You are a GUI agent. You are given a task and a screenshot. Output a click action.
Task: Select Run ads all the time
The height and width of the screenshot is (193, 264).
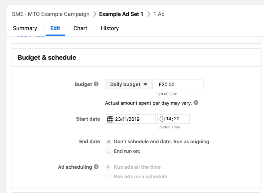pyautogui.click(x=108, y=167)
